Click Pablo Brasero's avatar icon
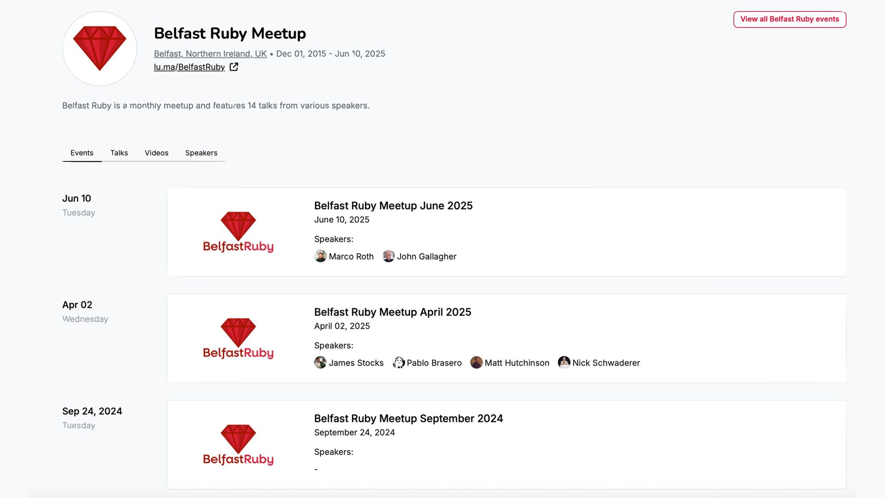Viewport: 885px width, 498px height. pos(398,362)
